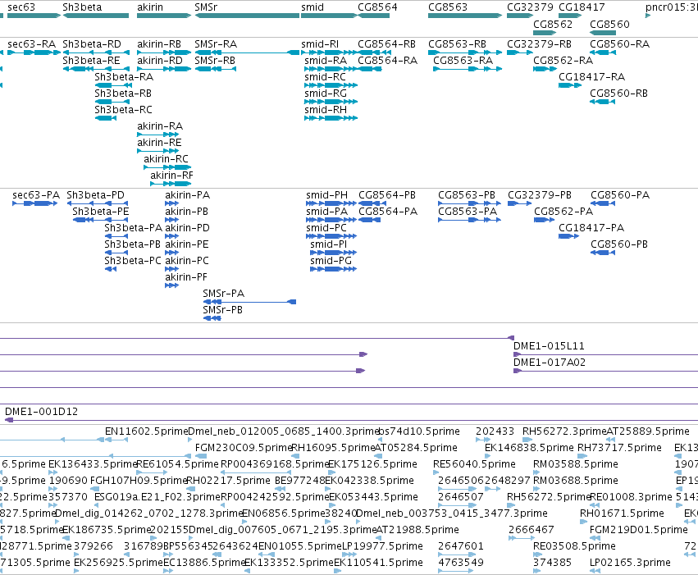Click the CG18417-PA protein label

pyautogui.click(x=591, y=228)
